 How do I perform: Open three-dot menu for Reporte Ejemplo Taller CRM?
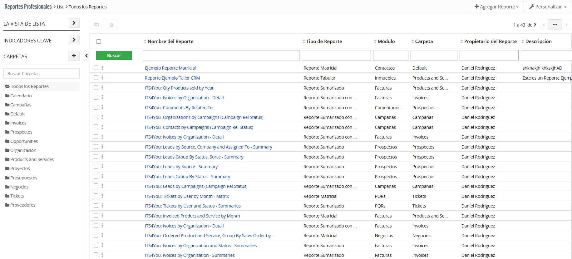[102, 78]
